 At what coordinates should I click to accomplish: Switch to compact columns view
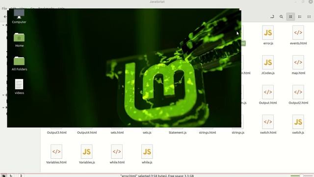coord(309,17)
